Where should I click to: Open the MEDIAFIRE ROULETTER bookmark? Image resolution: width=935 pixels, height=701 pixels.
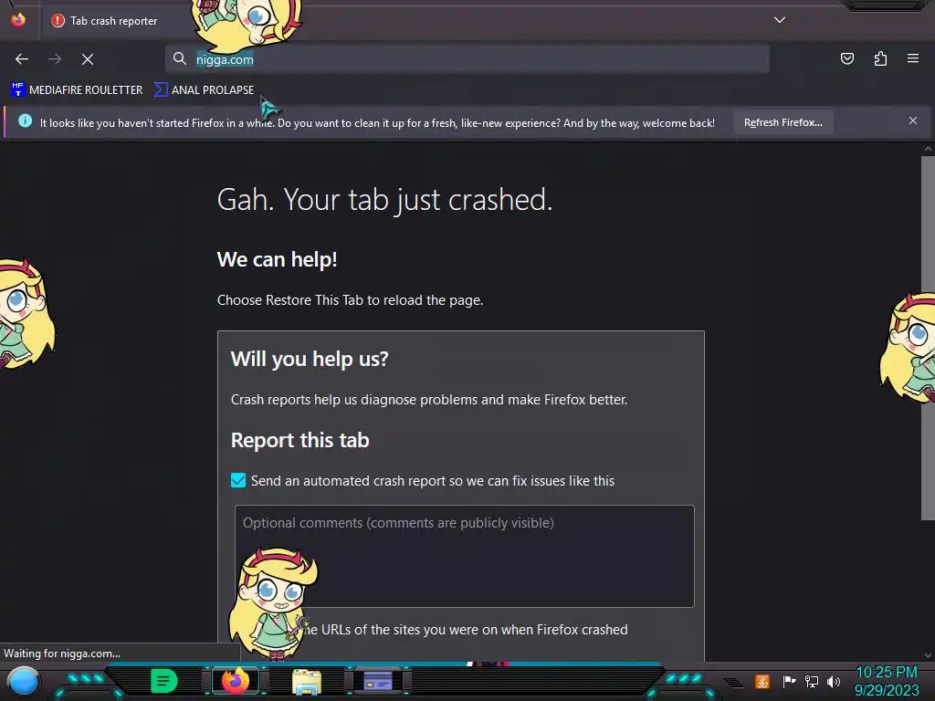(77, 90)
